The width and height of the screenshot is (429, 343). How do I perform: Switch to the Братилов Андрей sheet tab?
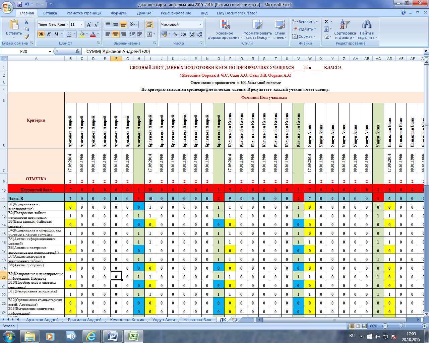point(84,320)
